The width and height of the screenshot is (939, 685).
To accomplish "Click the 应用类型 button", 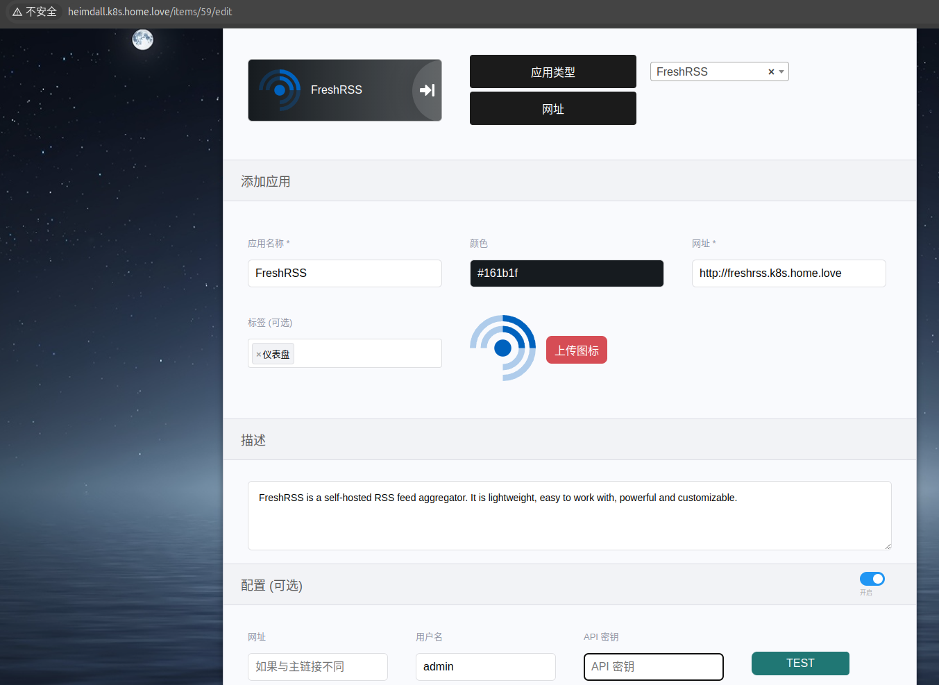I will pyautogui.click(x=553, y=71).
